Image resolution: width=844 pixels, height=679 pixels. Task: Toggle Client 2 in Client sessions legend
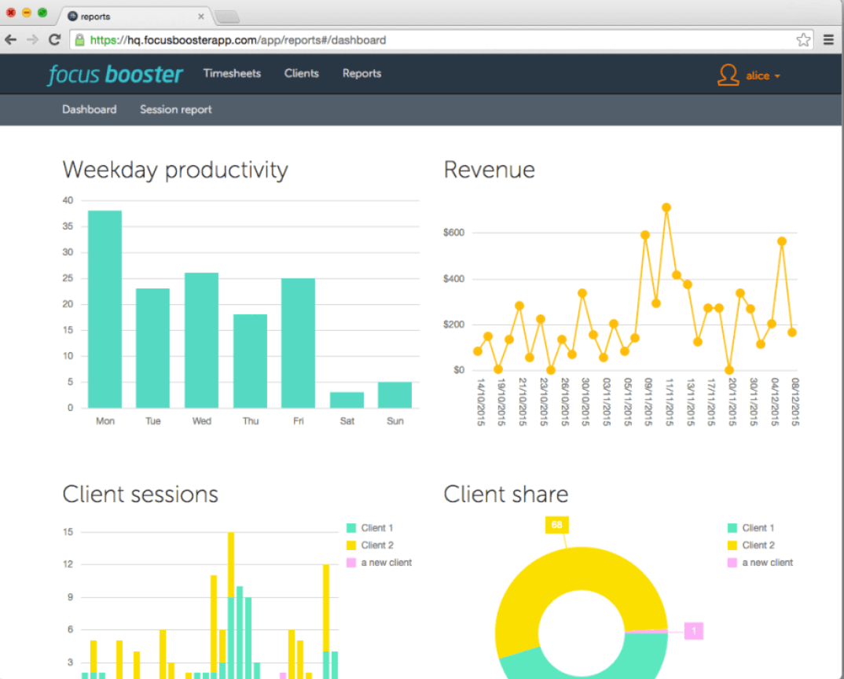(373, 545)
